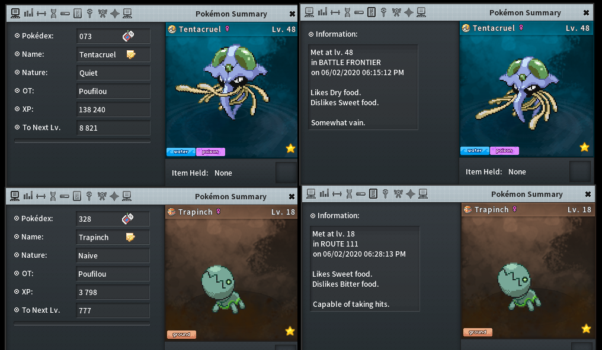Open the Pokédex icon beside number 073
This screenshot has height=350, width=602.
point(128,36)
